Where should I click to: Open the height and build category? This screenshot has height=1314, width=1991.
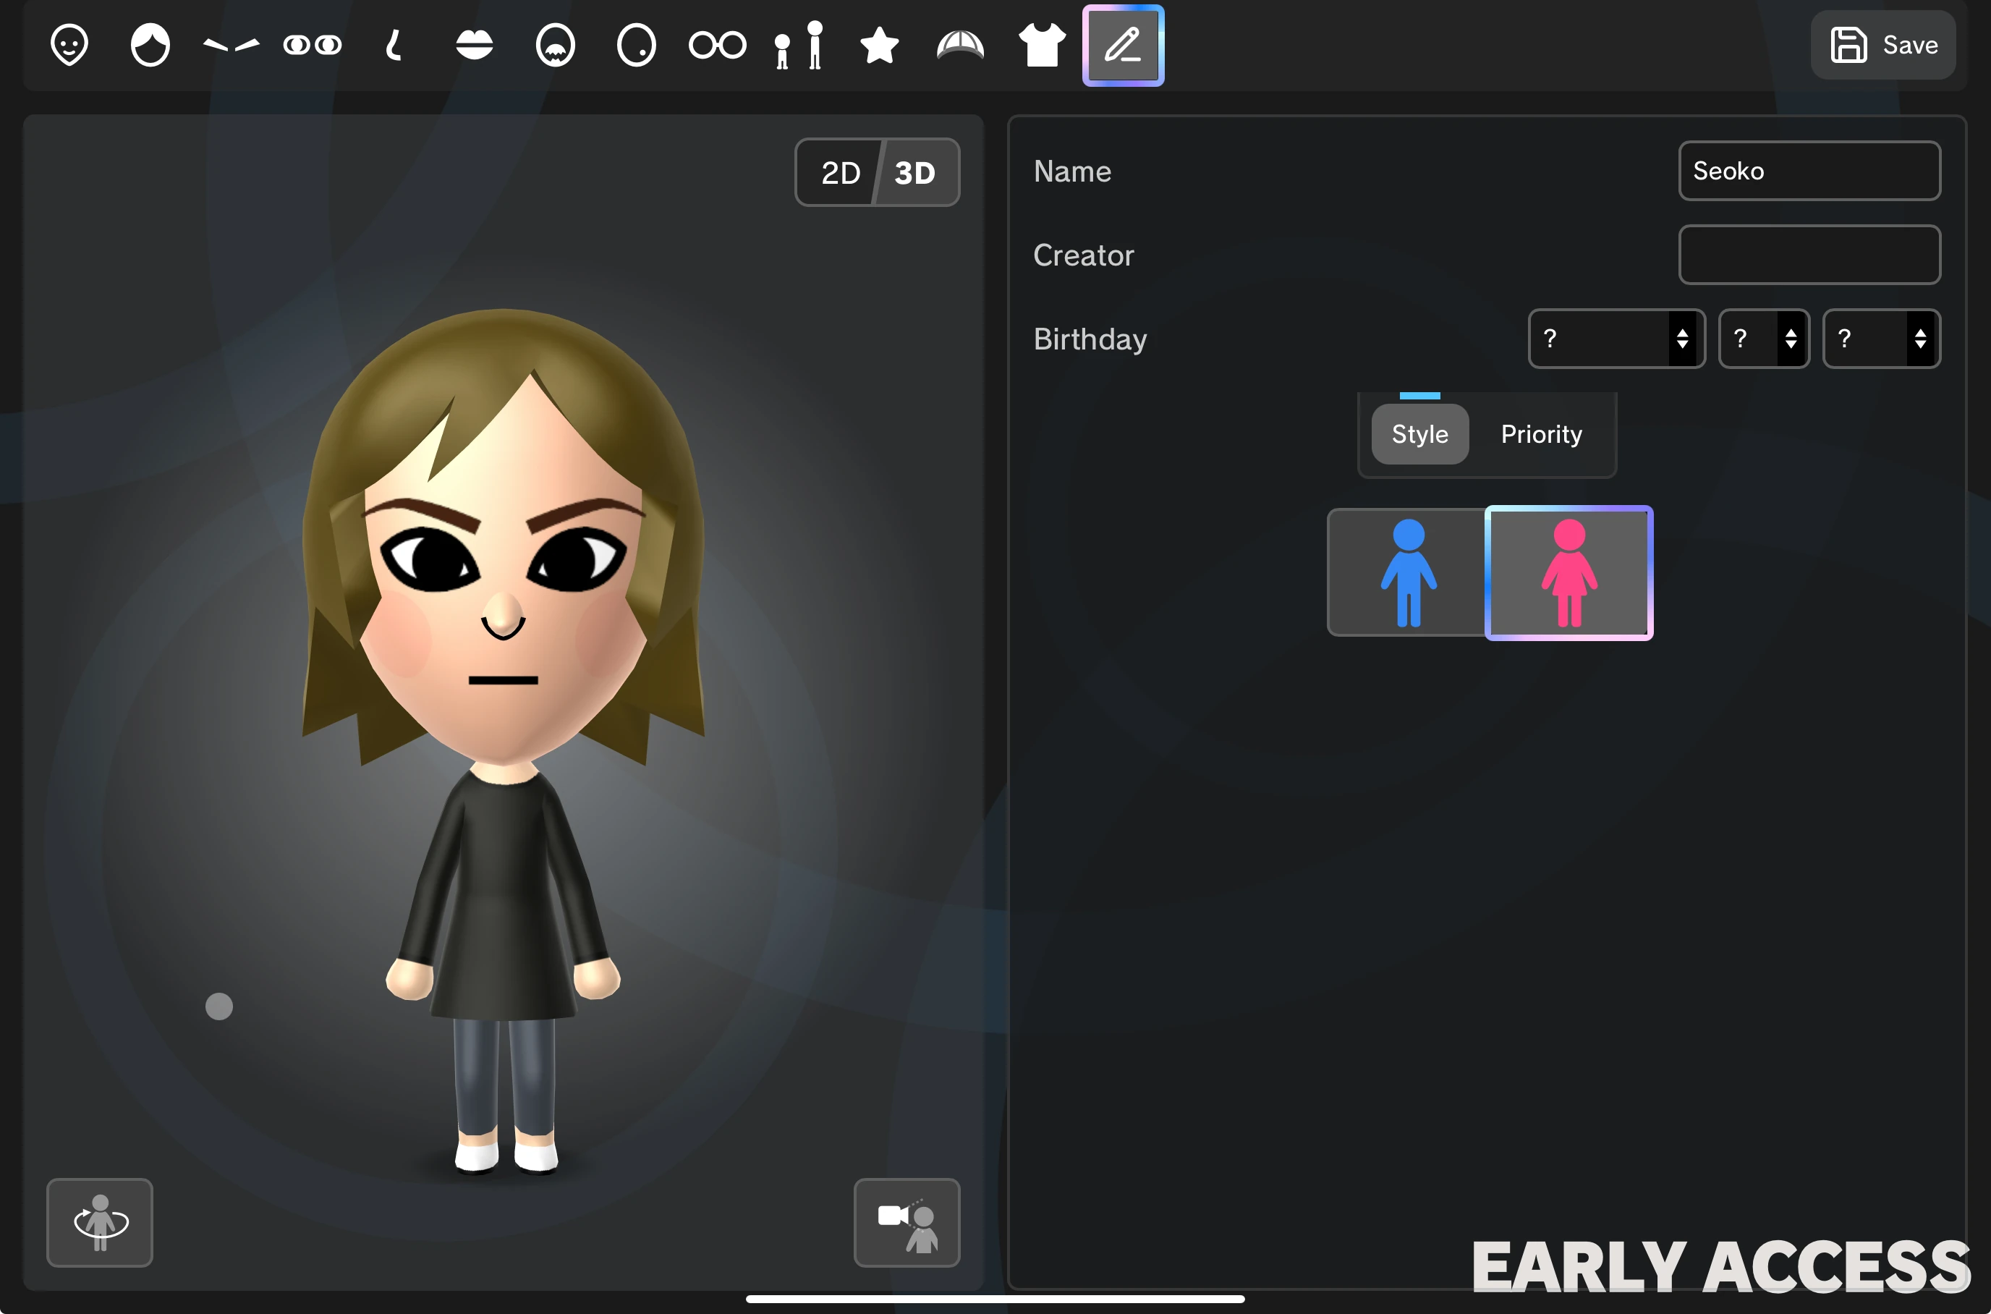coord(799,46)
